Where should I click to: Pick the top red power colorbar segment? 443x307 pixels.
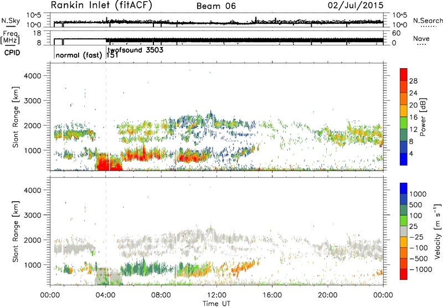pos(404,74)
